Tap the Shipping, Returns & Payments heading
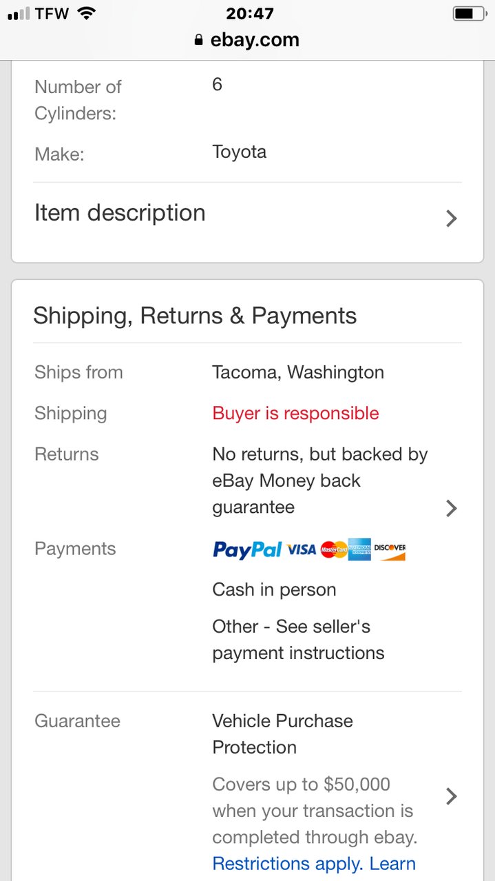 coord(195,316)
